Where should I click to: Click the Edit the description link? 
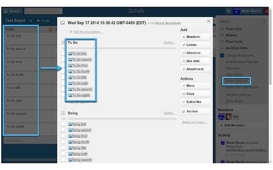[88, 32]
